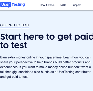Click the 'to test' heading line
The height and width of the screenshot is (91, 93).
[x=13, y=45]
